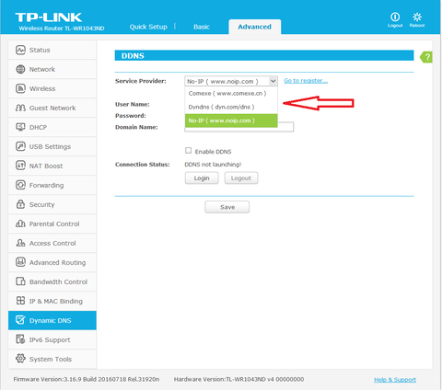Click the Access Control icon
The height and width of the screenshot is (390, 442).
pos(20,243)
